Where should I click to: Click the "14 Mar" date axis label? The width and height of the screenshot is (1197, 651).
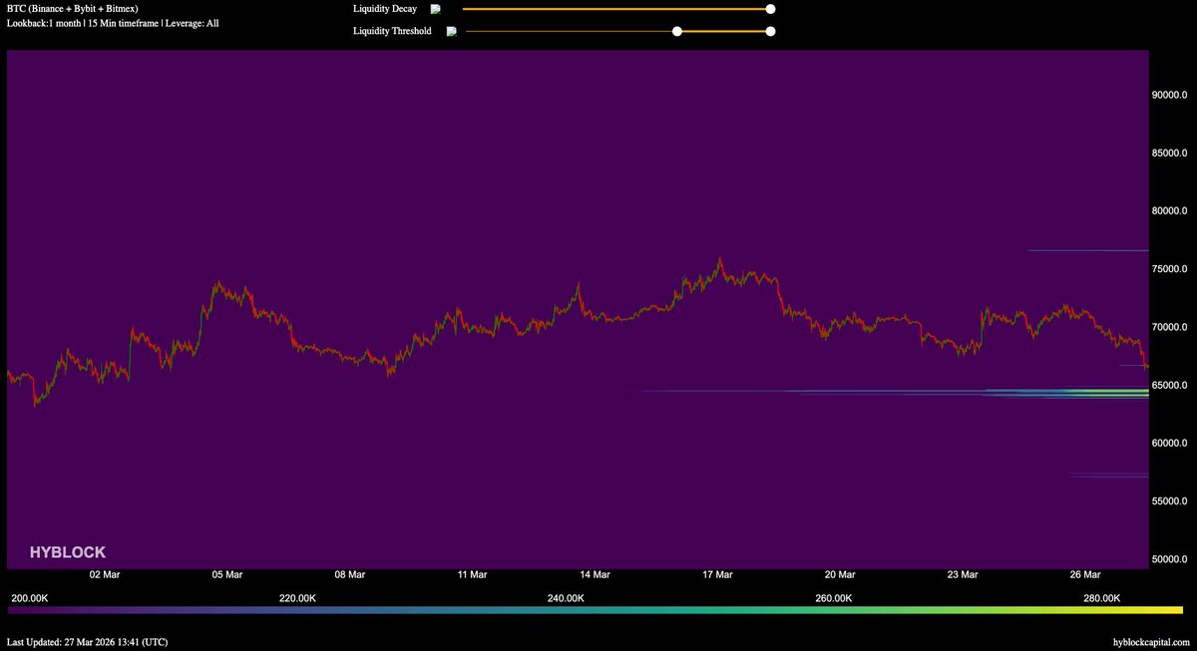tap(595, 575)
